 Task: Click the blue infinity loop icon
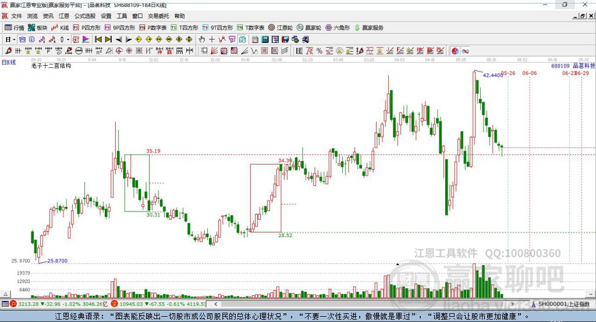[x=465, y=51]
